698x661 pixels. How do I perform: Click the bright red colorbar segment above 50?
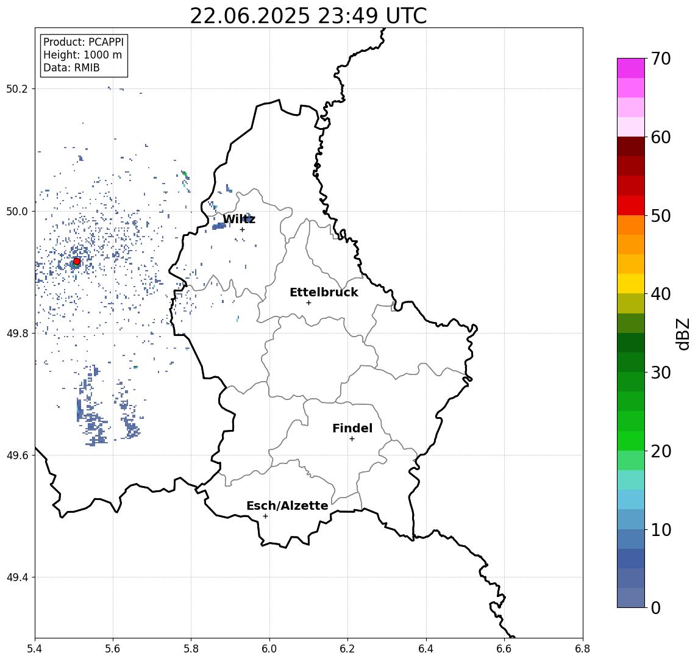pyautogui.click(x=631, y=205)
